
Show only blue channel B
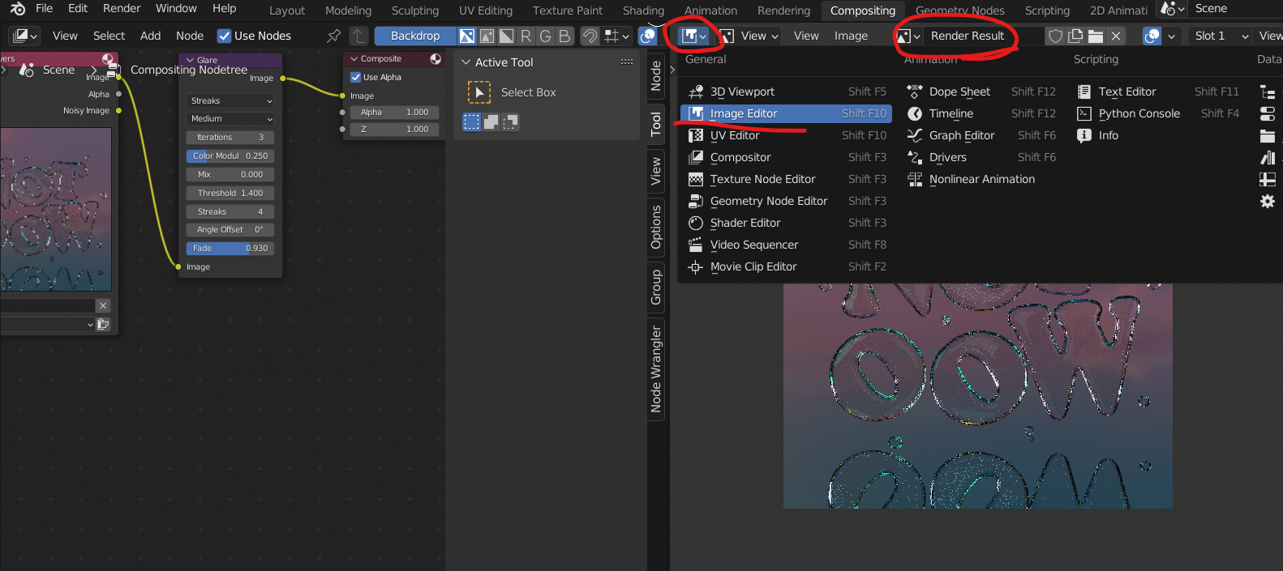click(564, 36)
